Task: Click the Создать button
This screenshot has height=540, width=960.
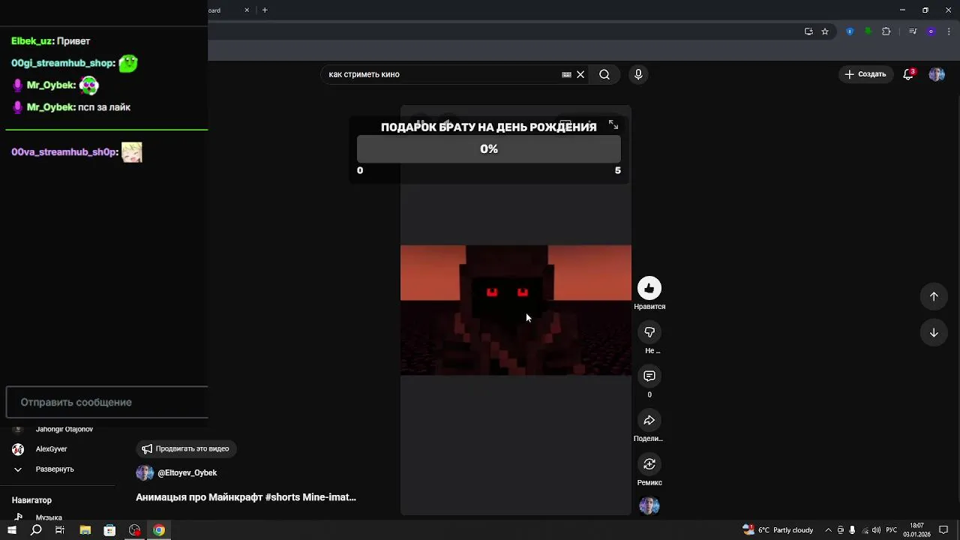Action: tap(865, 74)
